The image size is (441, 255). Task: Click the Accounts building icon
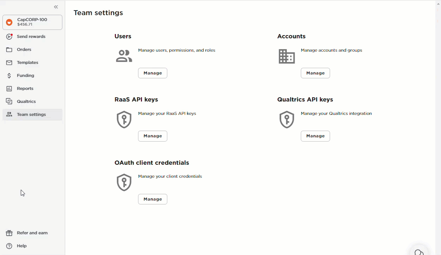286,55
